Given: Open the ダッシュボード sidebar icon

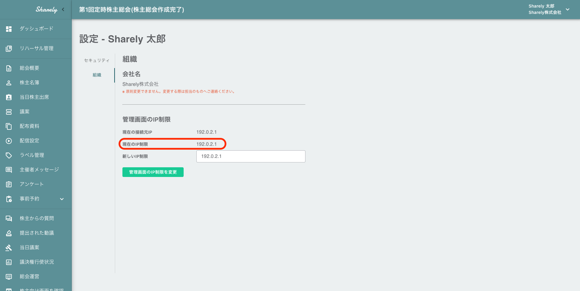Looking at the screenshot, I should [8, 29].
